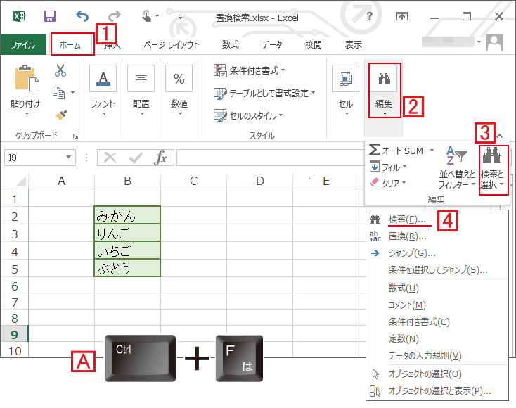Choose 検索(F)... from the menu
Image resolution: width=516 pixels, height=408 pixels.
(406, 219)
